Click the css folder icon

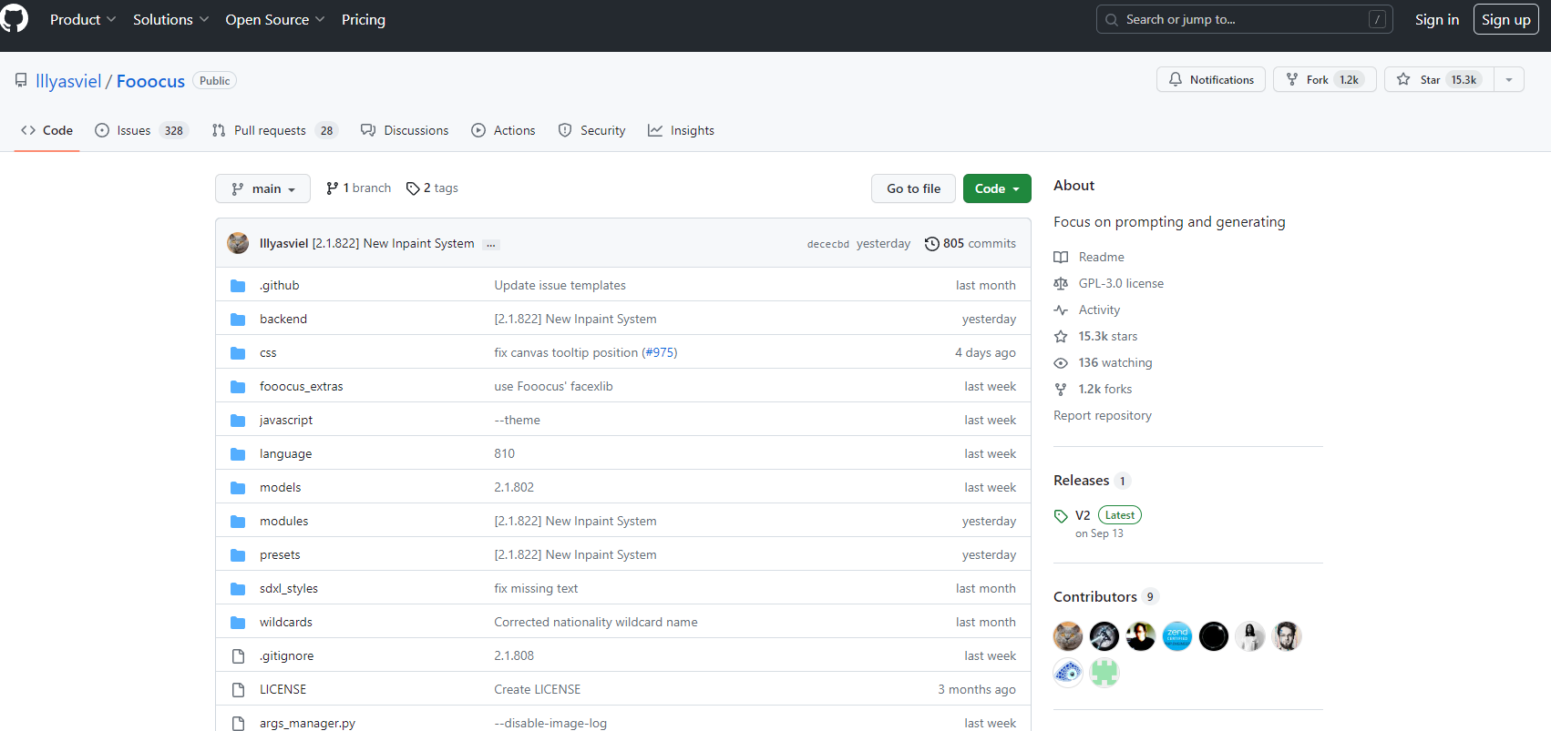tap(238, 353)
